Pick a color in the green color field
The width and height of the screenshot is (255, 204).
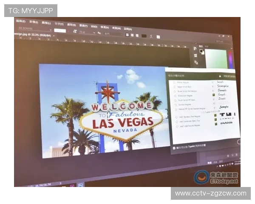pos(216,58)
